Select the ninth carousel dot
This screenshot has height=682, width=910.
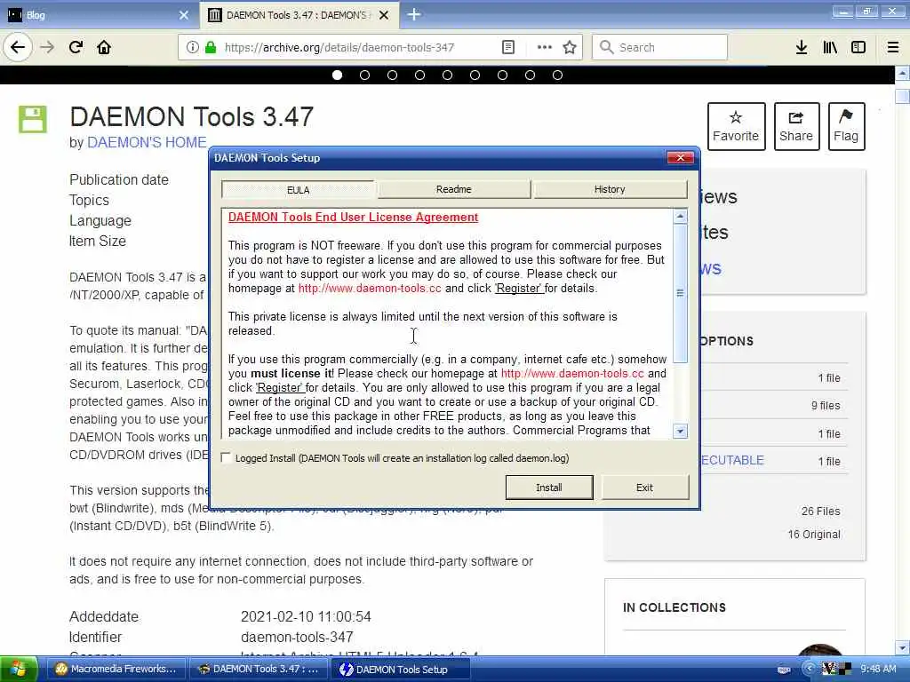(x=558, y=75)
